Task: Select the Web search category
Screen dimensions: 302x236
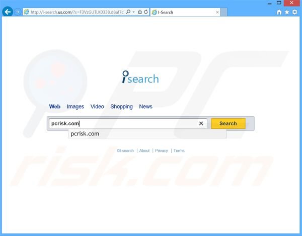Action: pos(55,107)
